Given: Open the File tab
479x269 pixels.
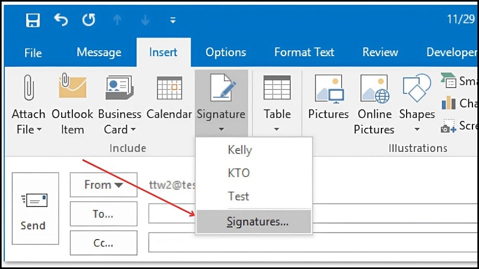Looking at the screenshot, I should click(33, 53).
